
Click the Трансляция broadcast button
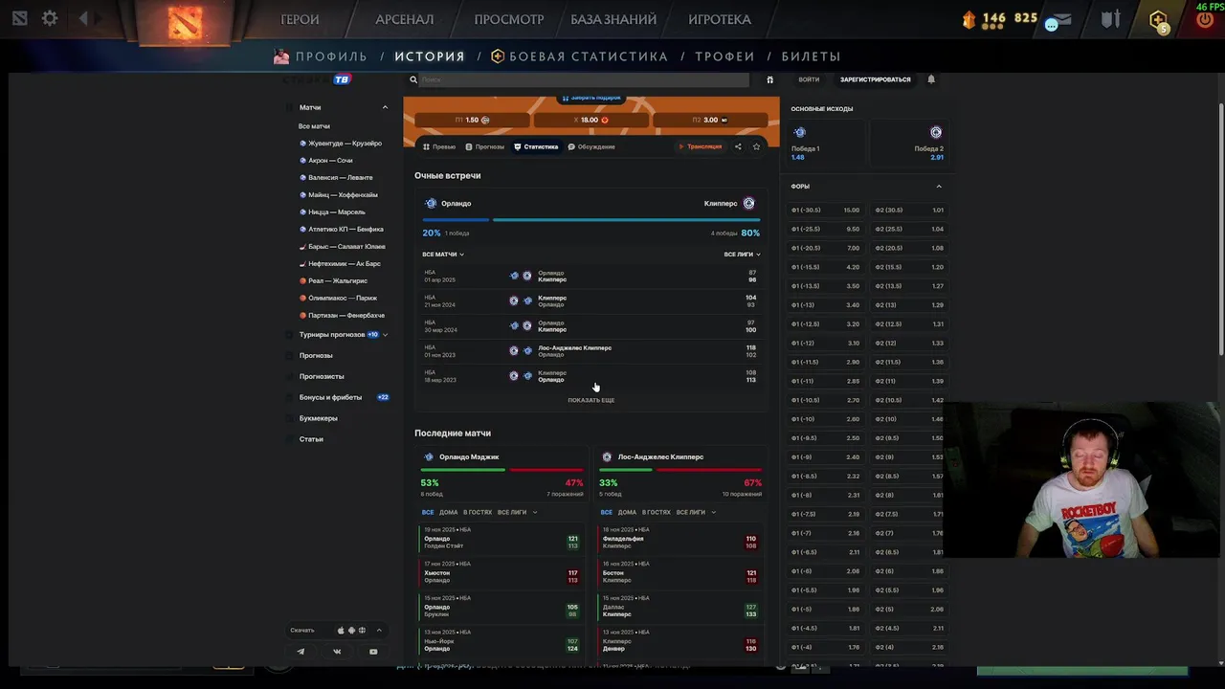pyautogui.click(x=701, y=146)
